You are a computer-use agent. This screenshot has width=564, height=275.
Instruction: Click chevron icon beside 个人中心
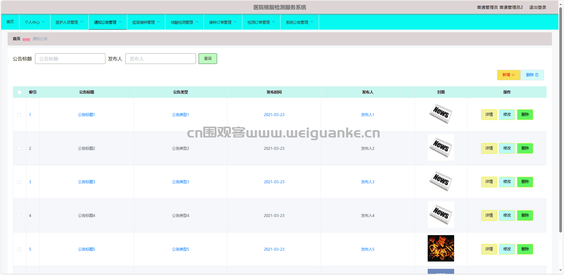(x=43, y=22)
